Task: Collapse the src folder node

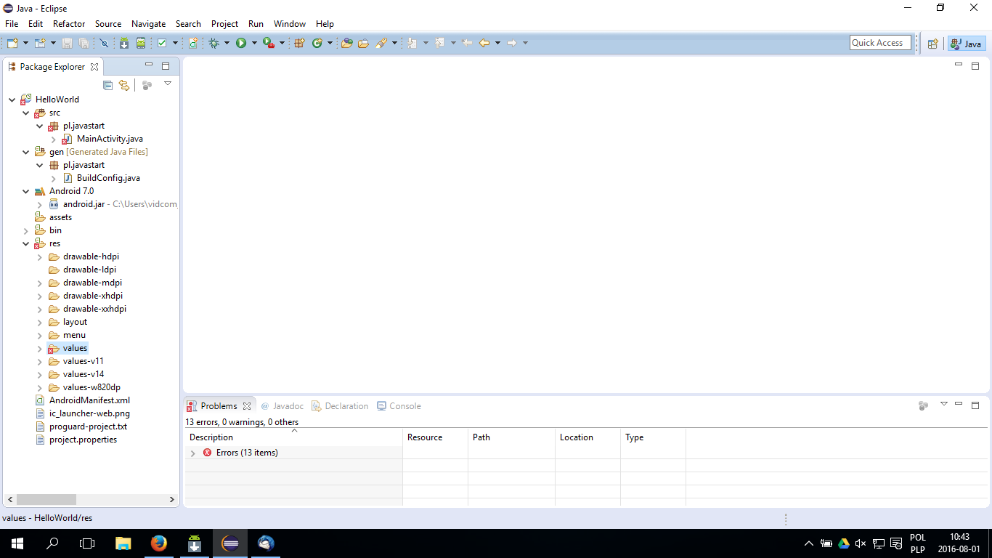Action: pos(26,113)
